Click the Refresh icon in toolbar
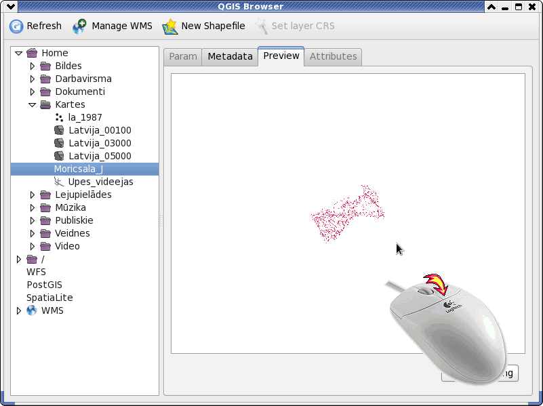The height and width of the screenshot is (406, 543). point(16,26)
